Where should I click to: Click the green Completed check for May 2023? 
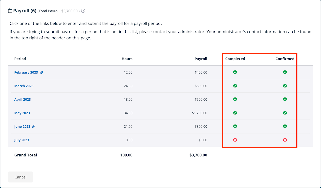(235, 113)
